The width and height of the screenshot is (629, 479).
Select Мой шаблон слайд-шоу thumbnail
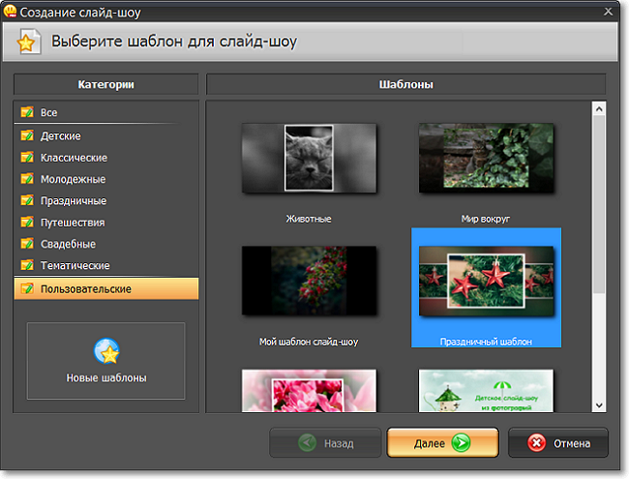click(x=309, y=281)
